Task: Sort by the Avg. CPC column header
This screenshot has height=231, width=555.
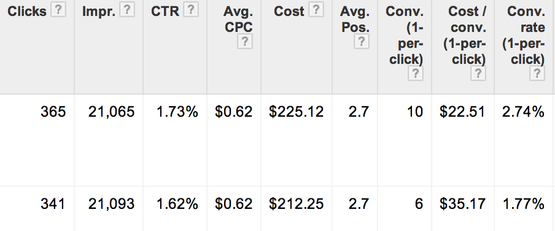Action: point(239,19)
